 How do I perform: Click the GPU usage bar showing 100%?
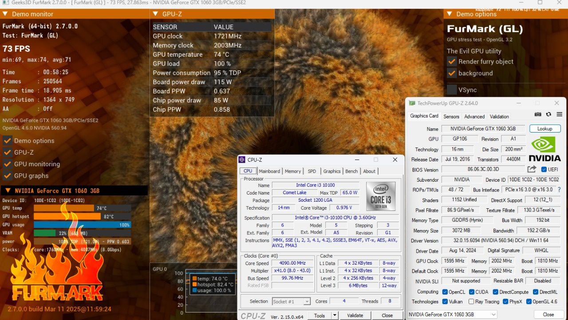[82, 225]
